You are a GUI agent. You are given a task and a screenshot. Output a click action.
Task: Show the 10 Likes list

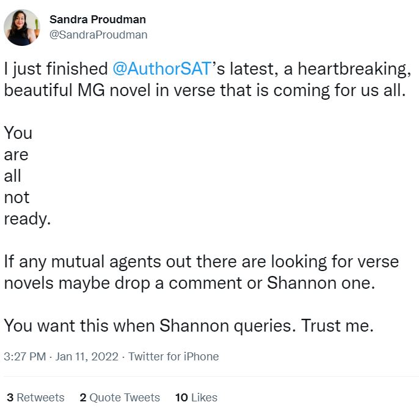[196, 398]
